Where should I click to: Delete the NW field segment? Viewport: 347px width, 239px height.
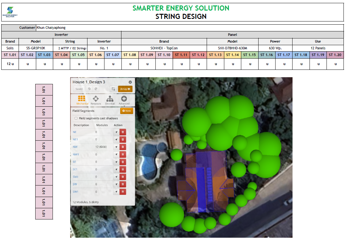[123, 147]
